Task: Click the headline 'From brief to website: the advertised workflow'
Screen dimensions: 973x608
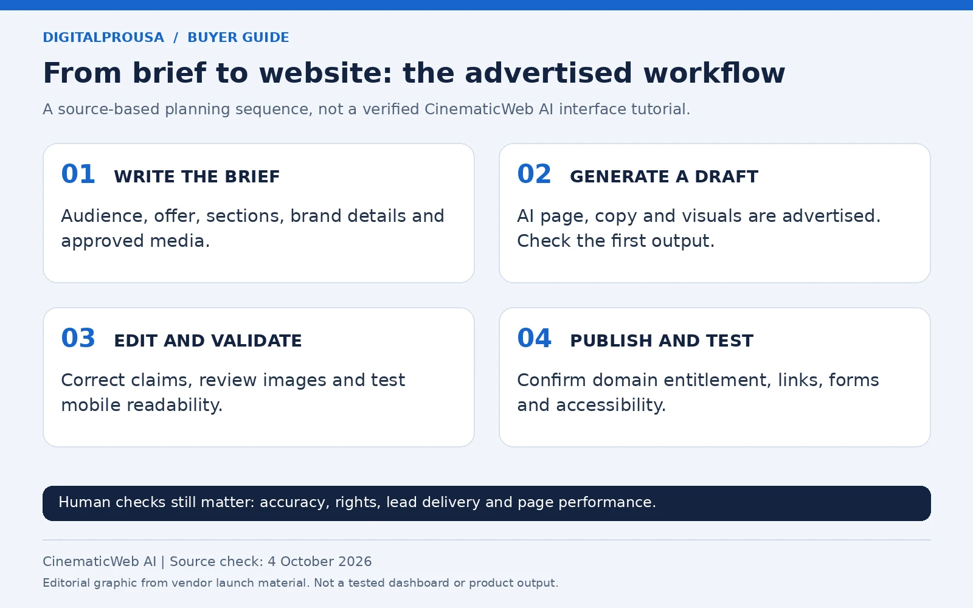Action: pos(414,73)
